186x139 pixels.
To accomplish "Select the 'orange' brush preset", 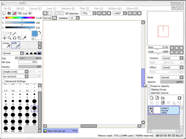I will 7,45.
